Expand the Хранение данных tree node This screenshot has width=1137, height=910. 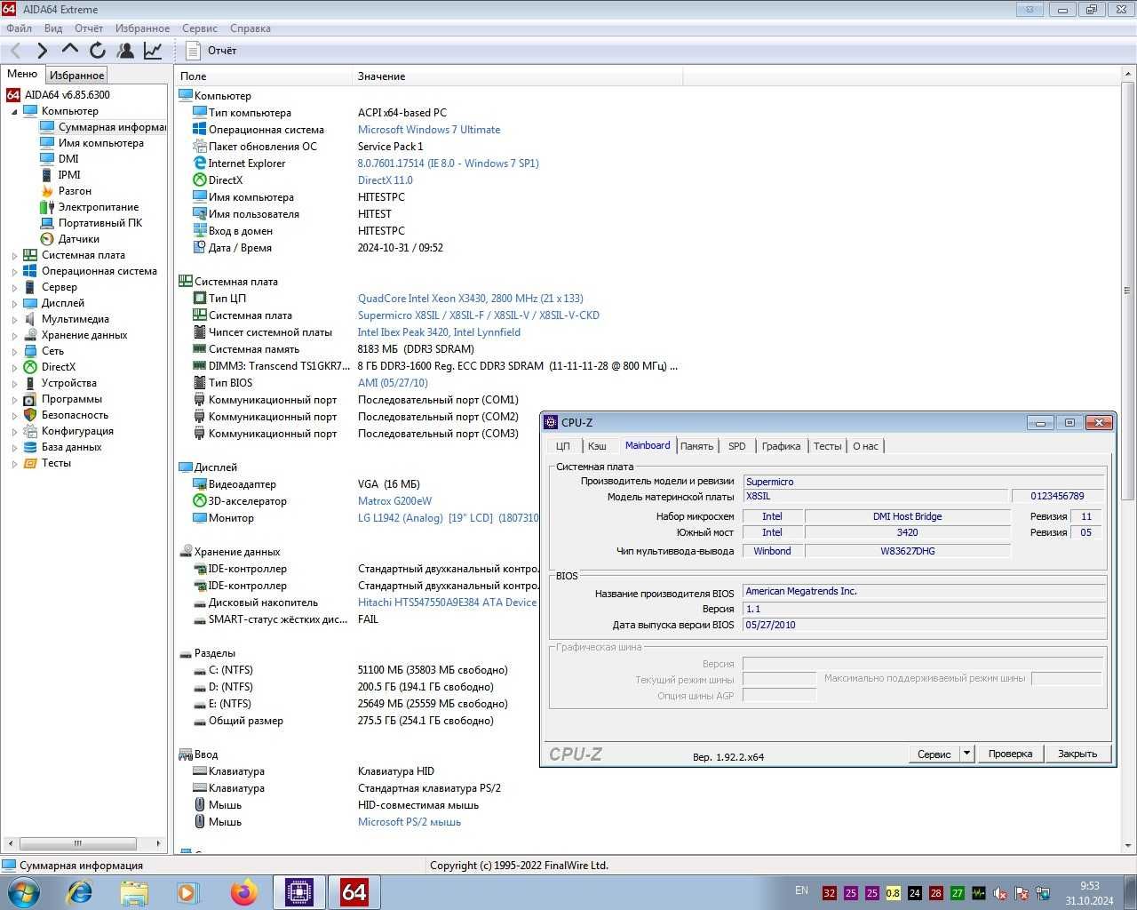[14, 336]
